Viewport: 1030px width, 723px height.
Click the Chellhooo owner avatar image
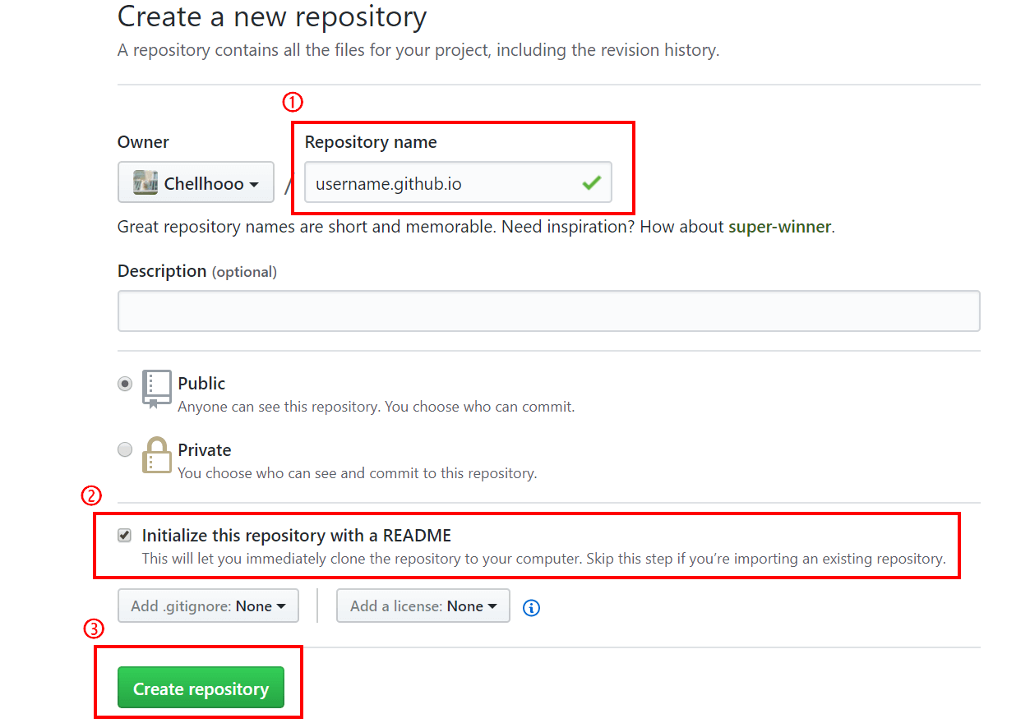(x=145, y=182)
